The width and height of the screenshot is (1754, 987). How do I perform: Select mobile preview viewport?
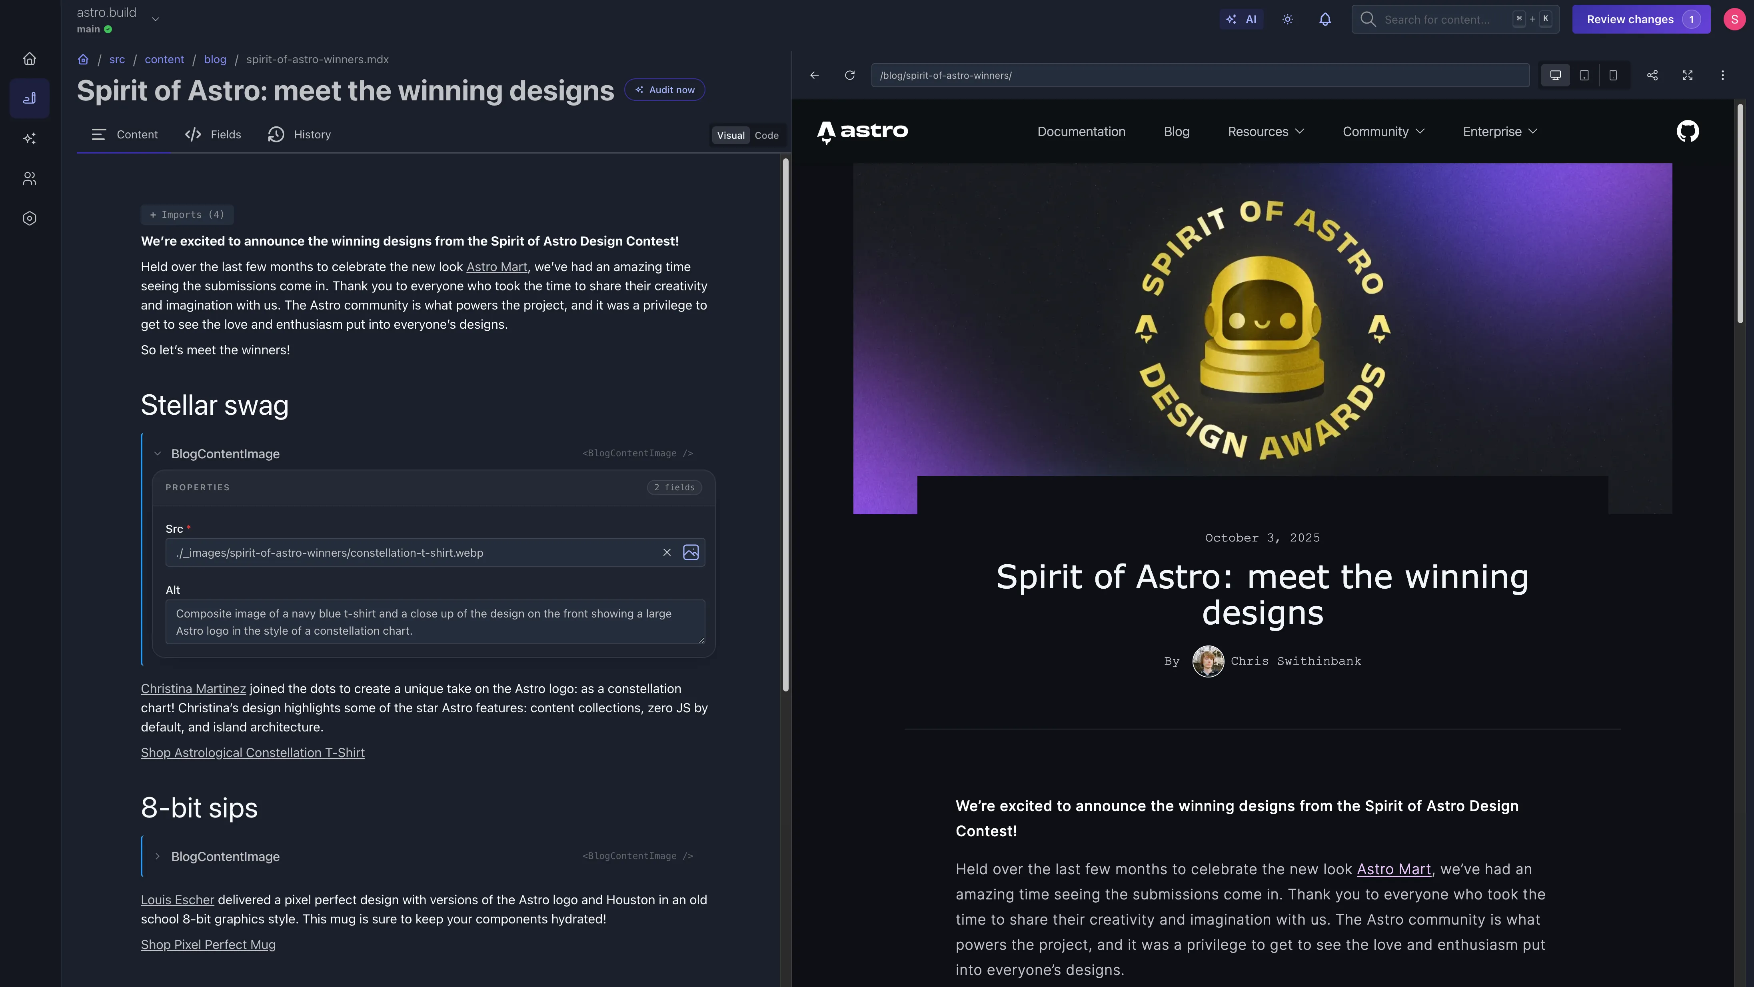point(1613,75)
